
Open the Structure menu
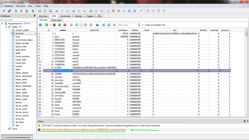(20, 6)
